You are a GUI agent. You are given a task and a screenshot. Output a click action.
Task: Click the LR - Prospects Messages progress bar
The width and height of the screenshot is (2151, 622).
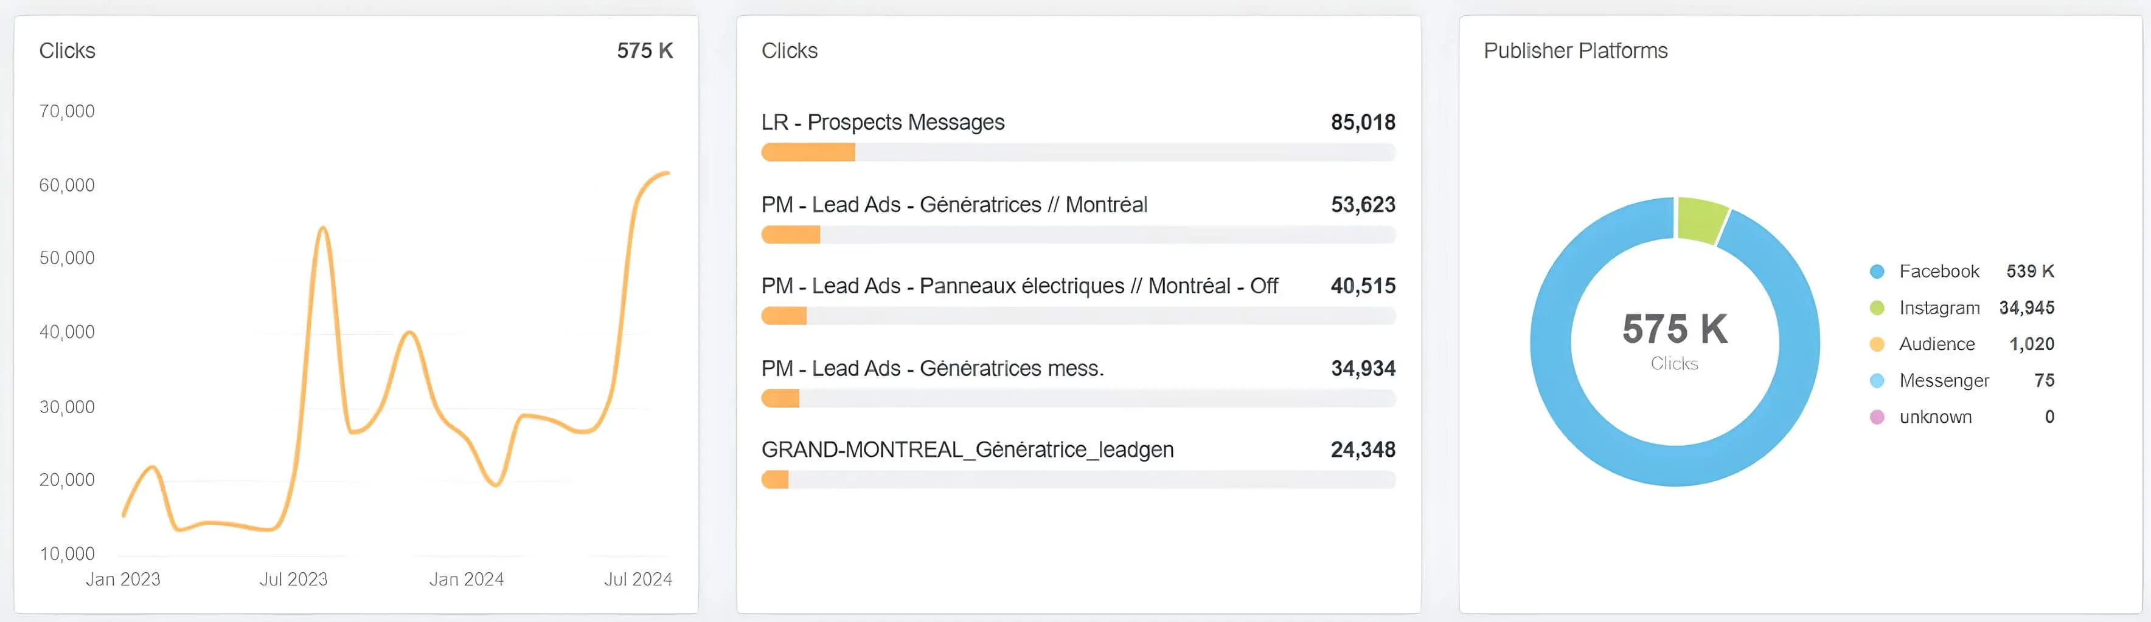[x=1078, y=152]
